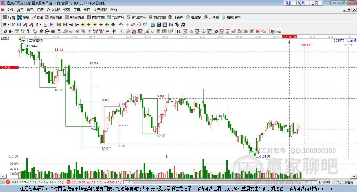
Task: Open the 文件 menu
Action: click(x=10, y=10)
